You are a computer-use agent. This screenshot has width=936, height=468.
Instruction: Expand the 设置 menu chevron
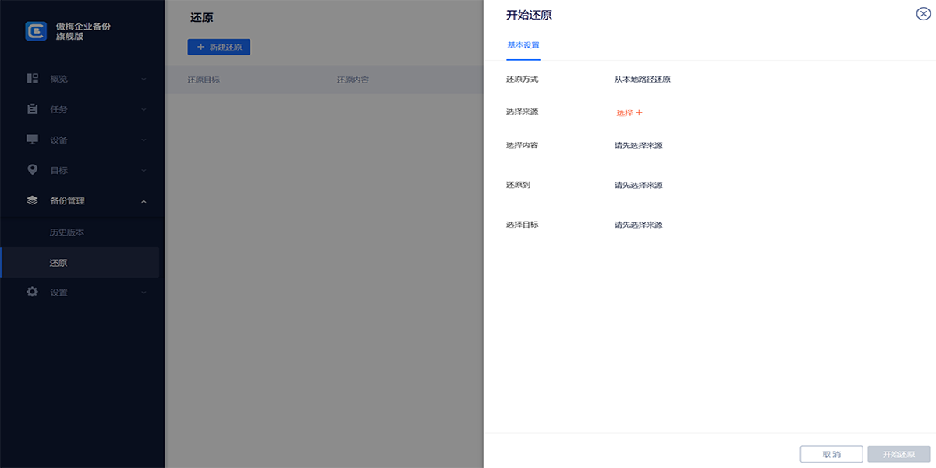pos(144,292)
